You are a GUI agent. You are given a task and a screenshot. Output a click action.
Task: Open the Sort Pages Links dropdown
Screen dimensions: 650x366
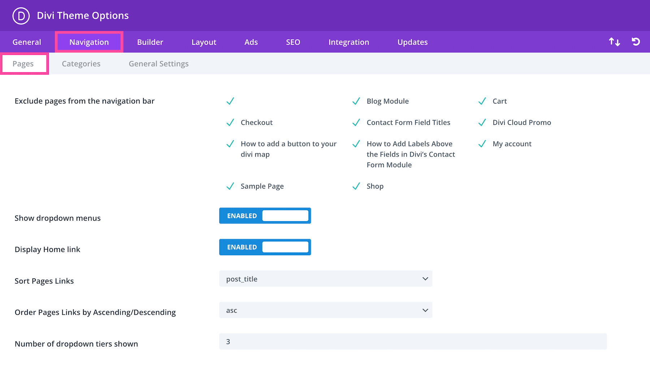[x=325, y=279]
